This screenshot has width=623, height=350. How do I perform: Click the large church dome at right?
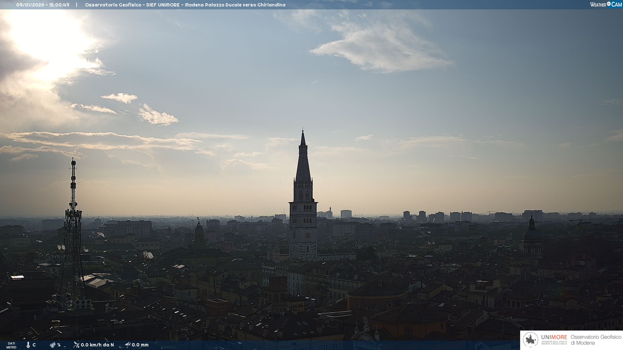point(532,234)
